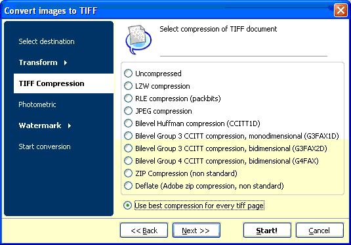Choose LZW compression
Screen dimensions: 351x245
(x=129, y=86)
